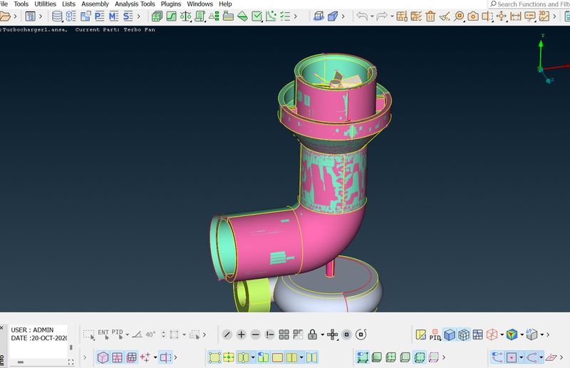The image size is (570, 368).
Task: Click the multicolor cube color icon
Action: (512, 334)
